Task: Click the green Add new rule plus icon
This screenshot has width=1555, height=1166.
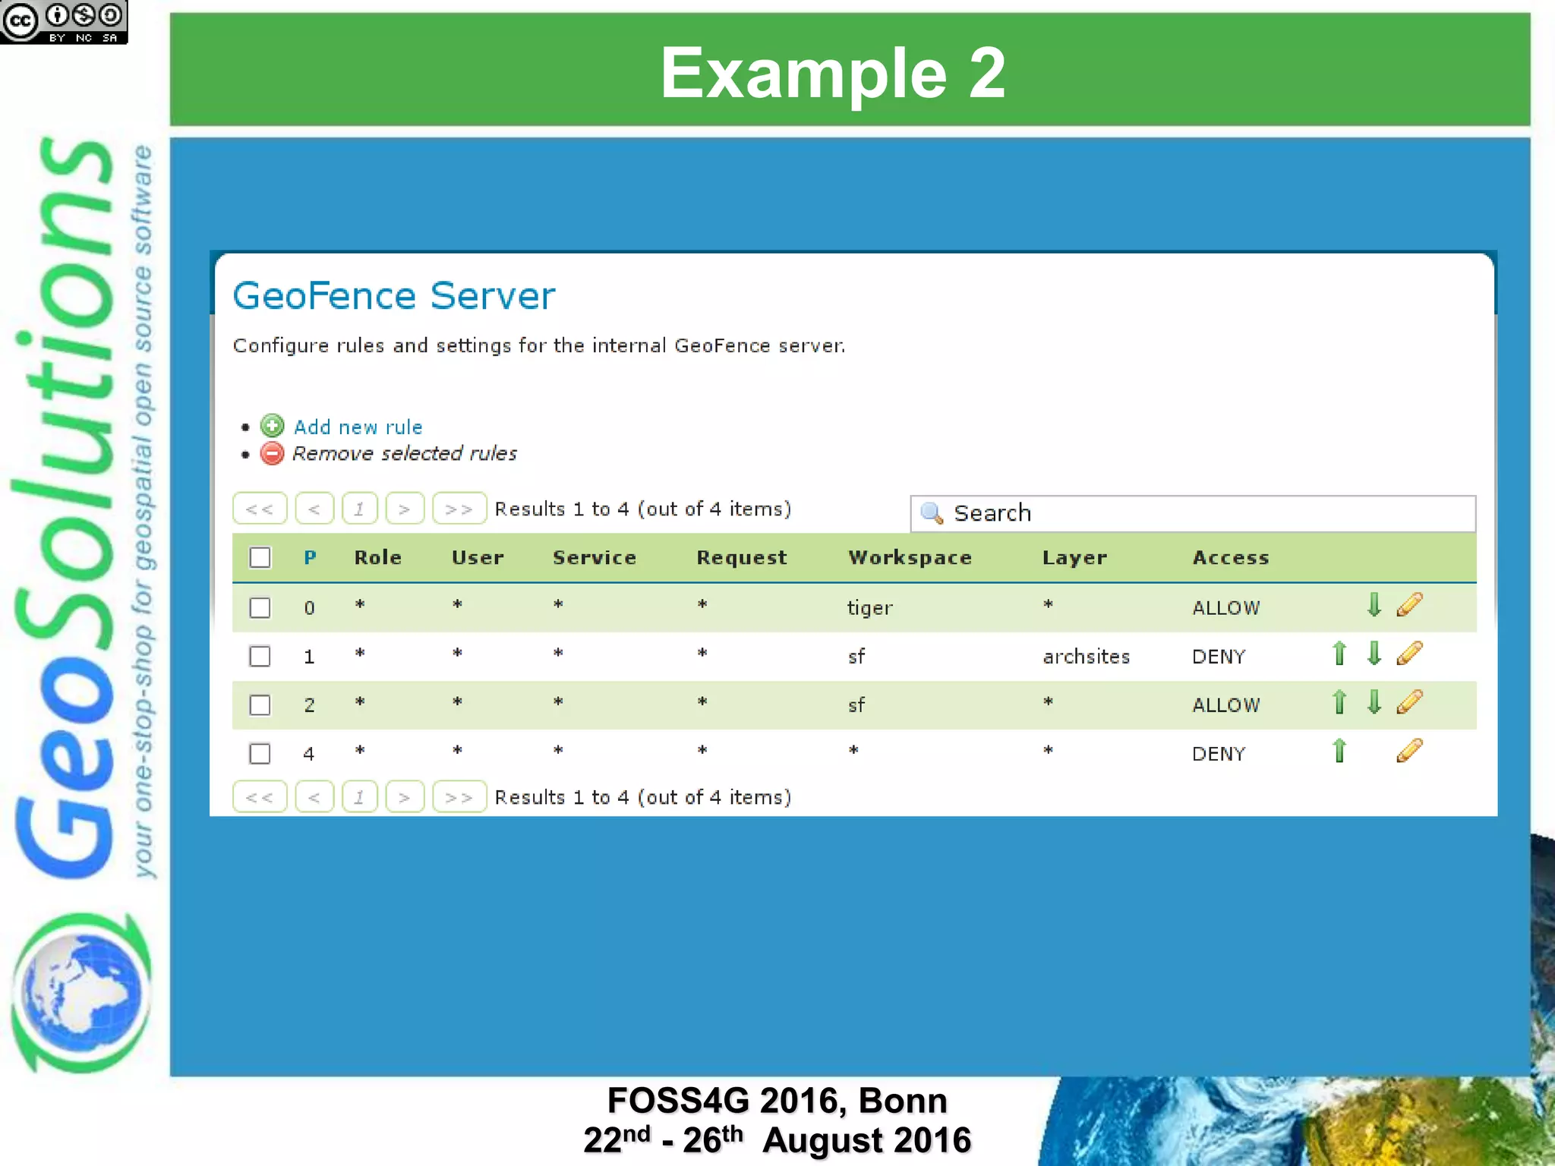Action: 272,426
